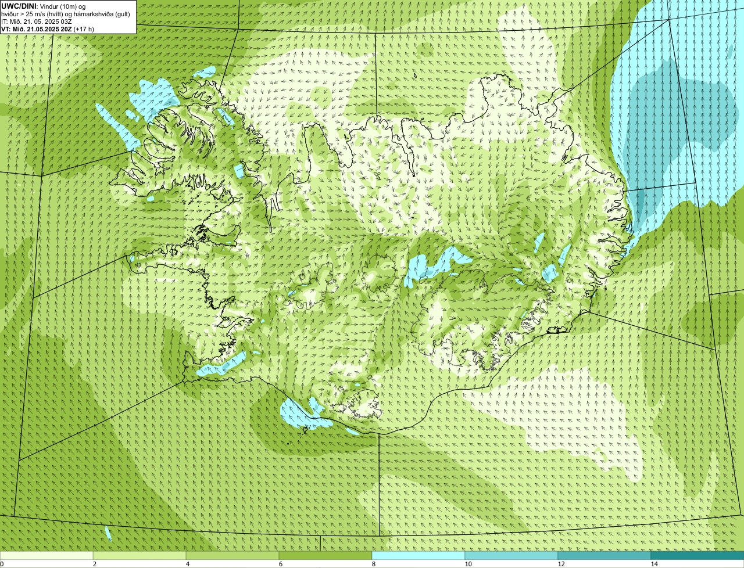Image resolution: width=744 pixels, height=568 pixels.
Task: Click the legend label "4"
Action: 187,564
